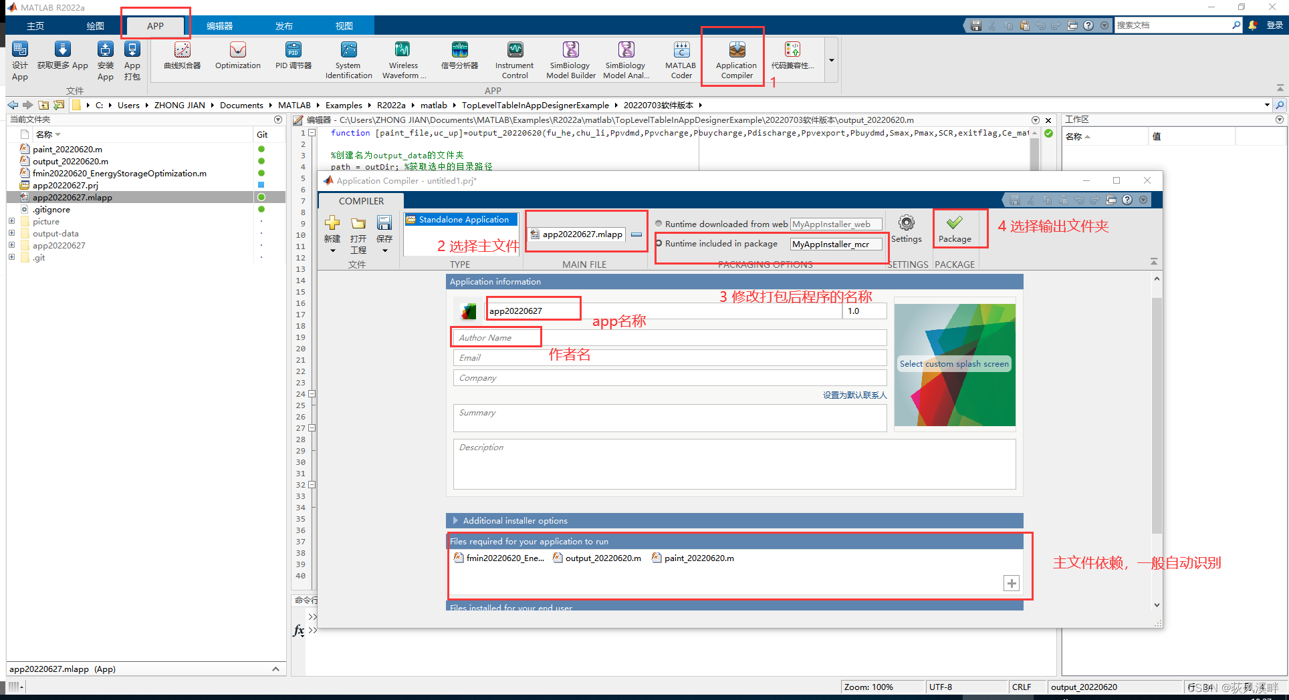This screenshot has height=700, width=1289.
Task: Click the application version field 1.0
Action: (865, 311)
